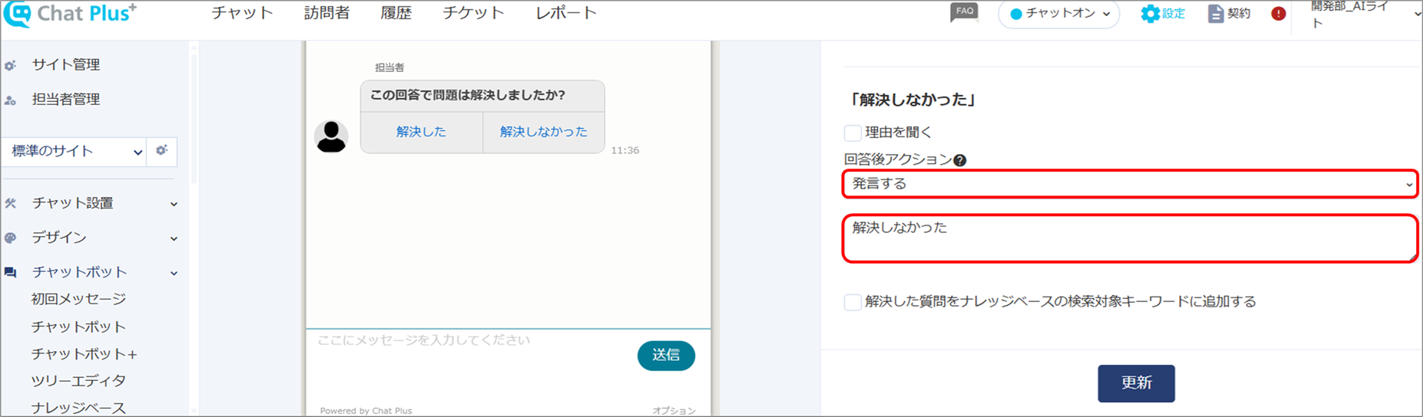Image resolution: width=1423 pixels, height=417 pixels.
Task: Click the gear icon beside 標準のサイト
Action: point(162,150)
